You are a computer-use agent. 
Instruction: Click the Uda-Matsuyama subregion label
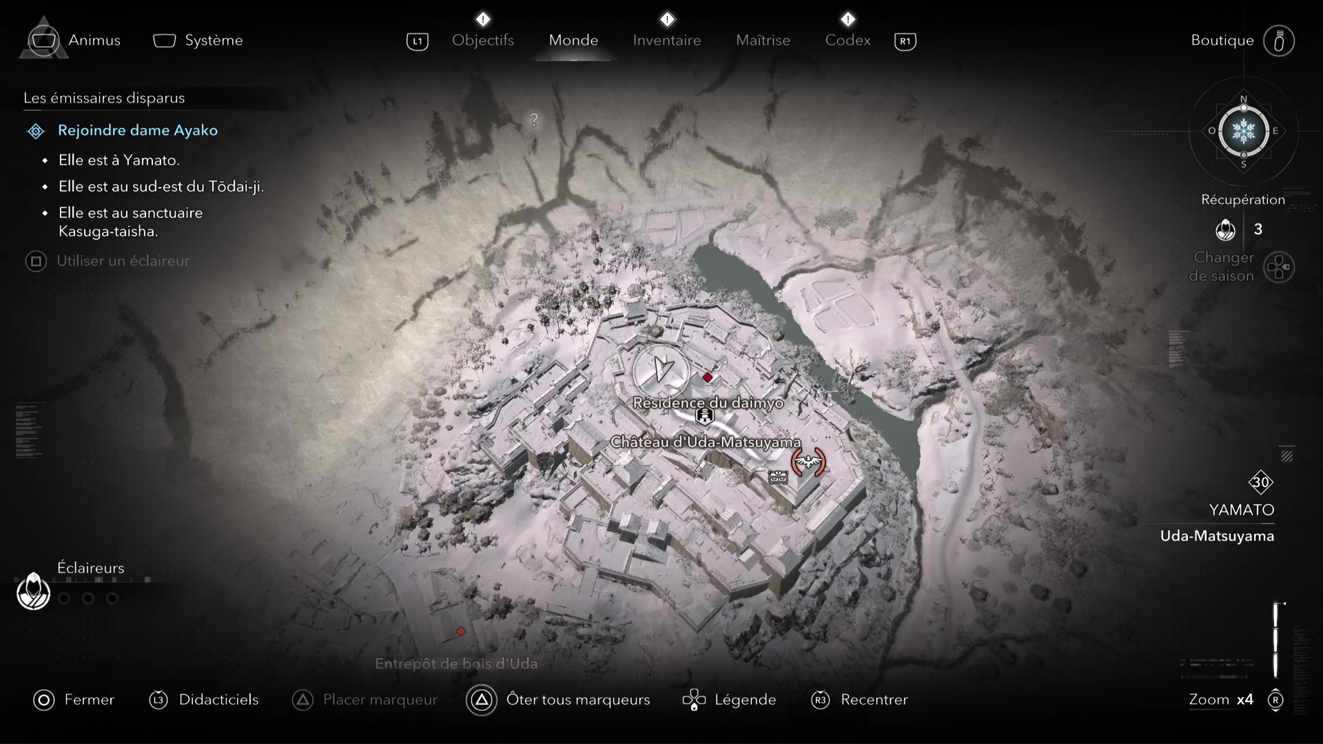click(x=1217, y=536)
